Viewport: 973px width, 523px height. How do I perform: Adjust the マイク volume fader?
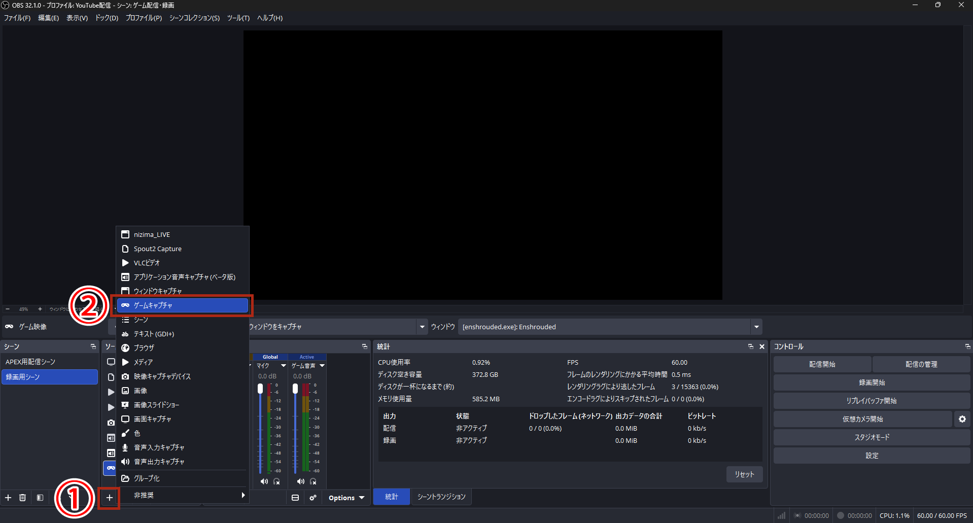pyautogui.click(x=260, y=389)
